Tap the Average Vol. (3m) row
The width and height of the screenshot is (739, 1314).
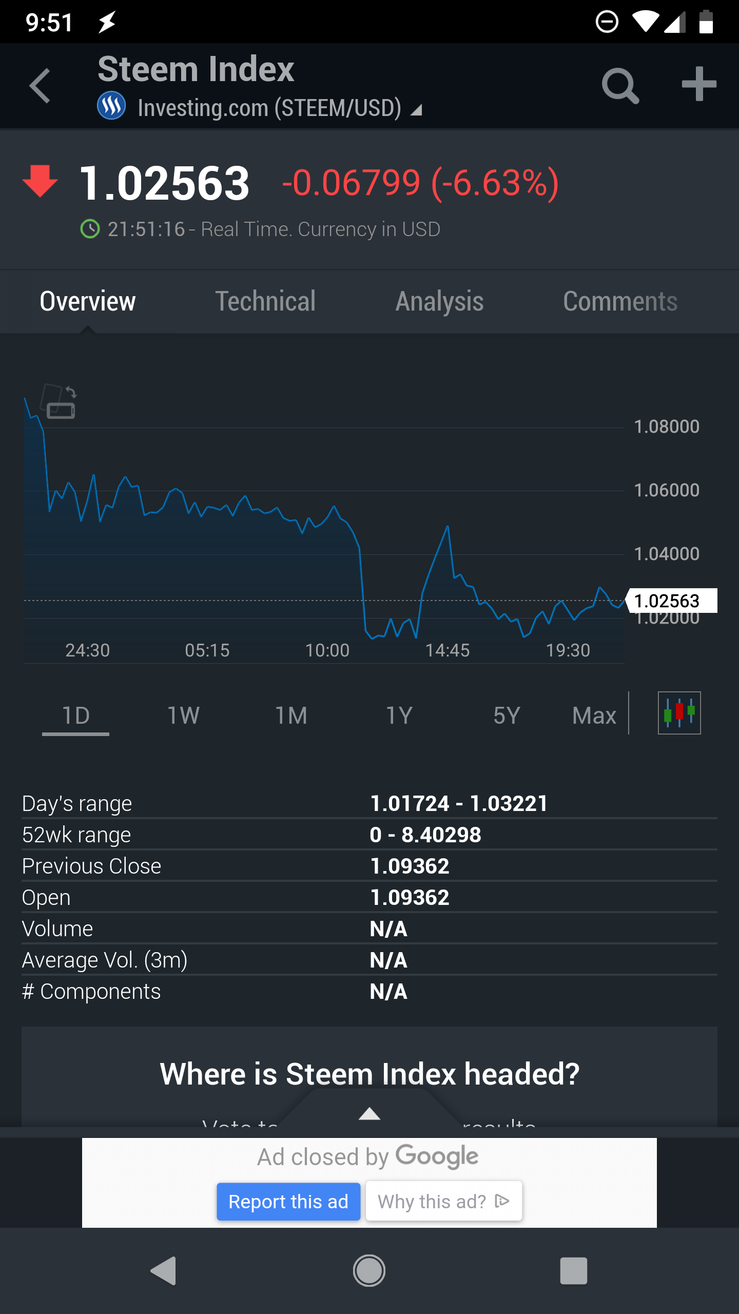point(369,960)
